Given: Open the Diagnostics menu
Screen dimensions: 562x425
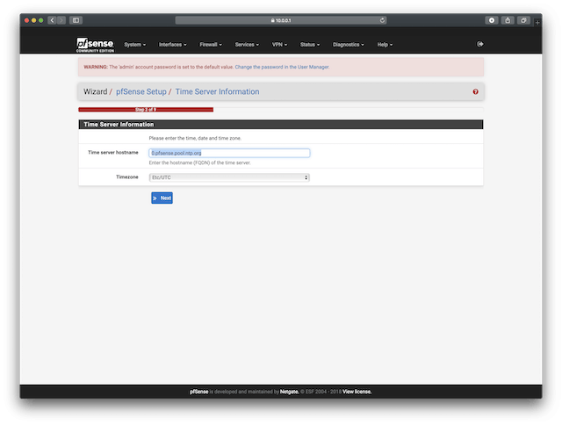Looking at the screenshot, I should [x=348, y=45].
